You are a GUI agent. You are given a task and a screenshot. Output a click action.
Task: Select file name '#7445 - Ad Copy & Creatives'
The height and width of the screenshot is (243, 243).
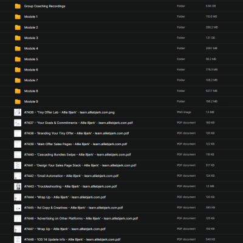pos(74,208)
